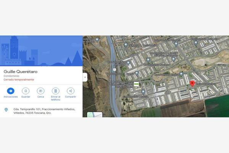Select the Condominio Navarra map marker
The image size is (229, 153).
tap(148, 60)
